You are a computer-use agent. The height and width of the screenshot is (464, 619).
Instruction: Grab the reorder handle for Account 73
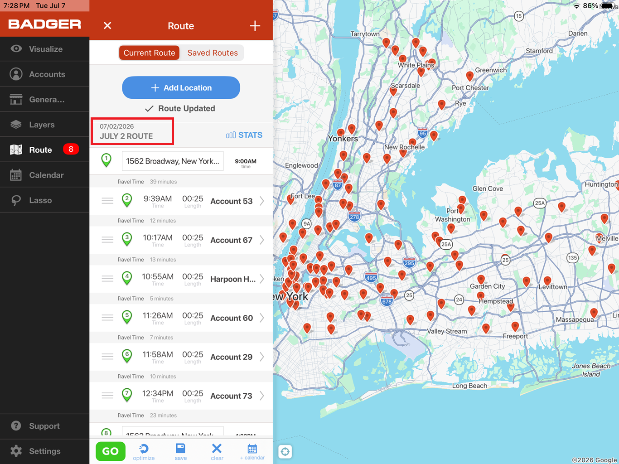107,396
